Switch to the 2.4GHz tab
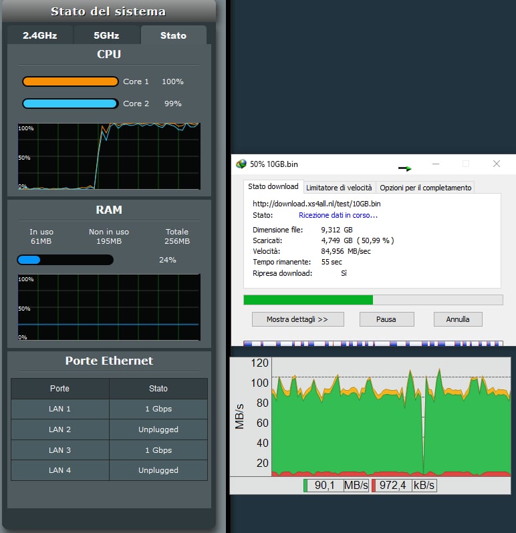The width and height of the screenshot is (516, 533). pos(40,35)
